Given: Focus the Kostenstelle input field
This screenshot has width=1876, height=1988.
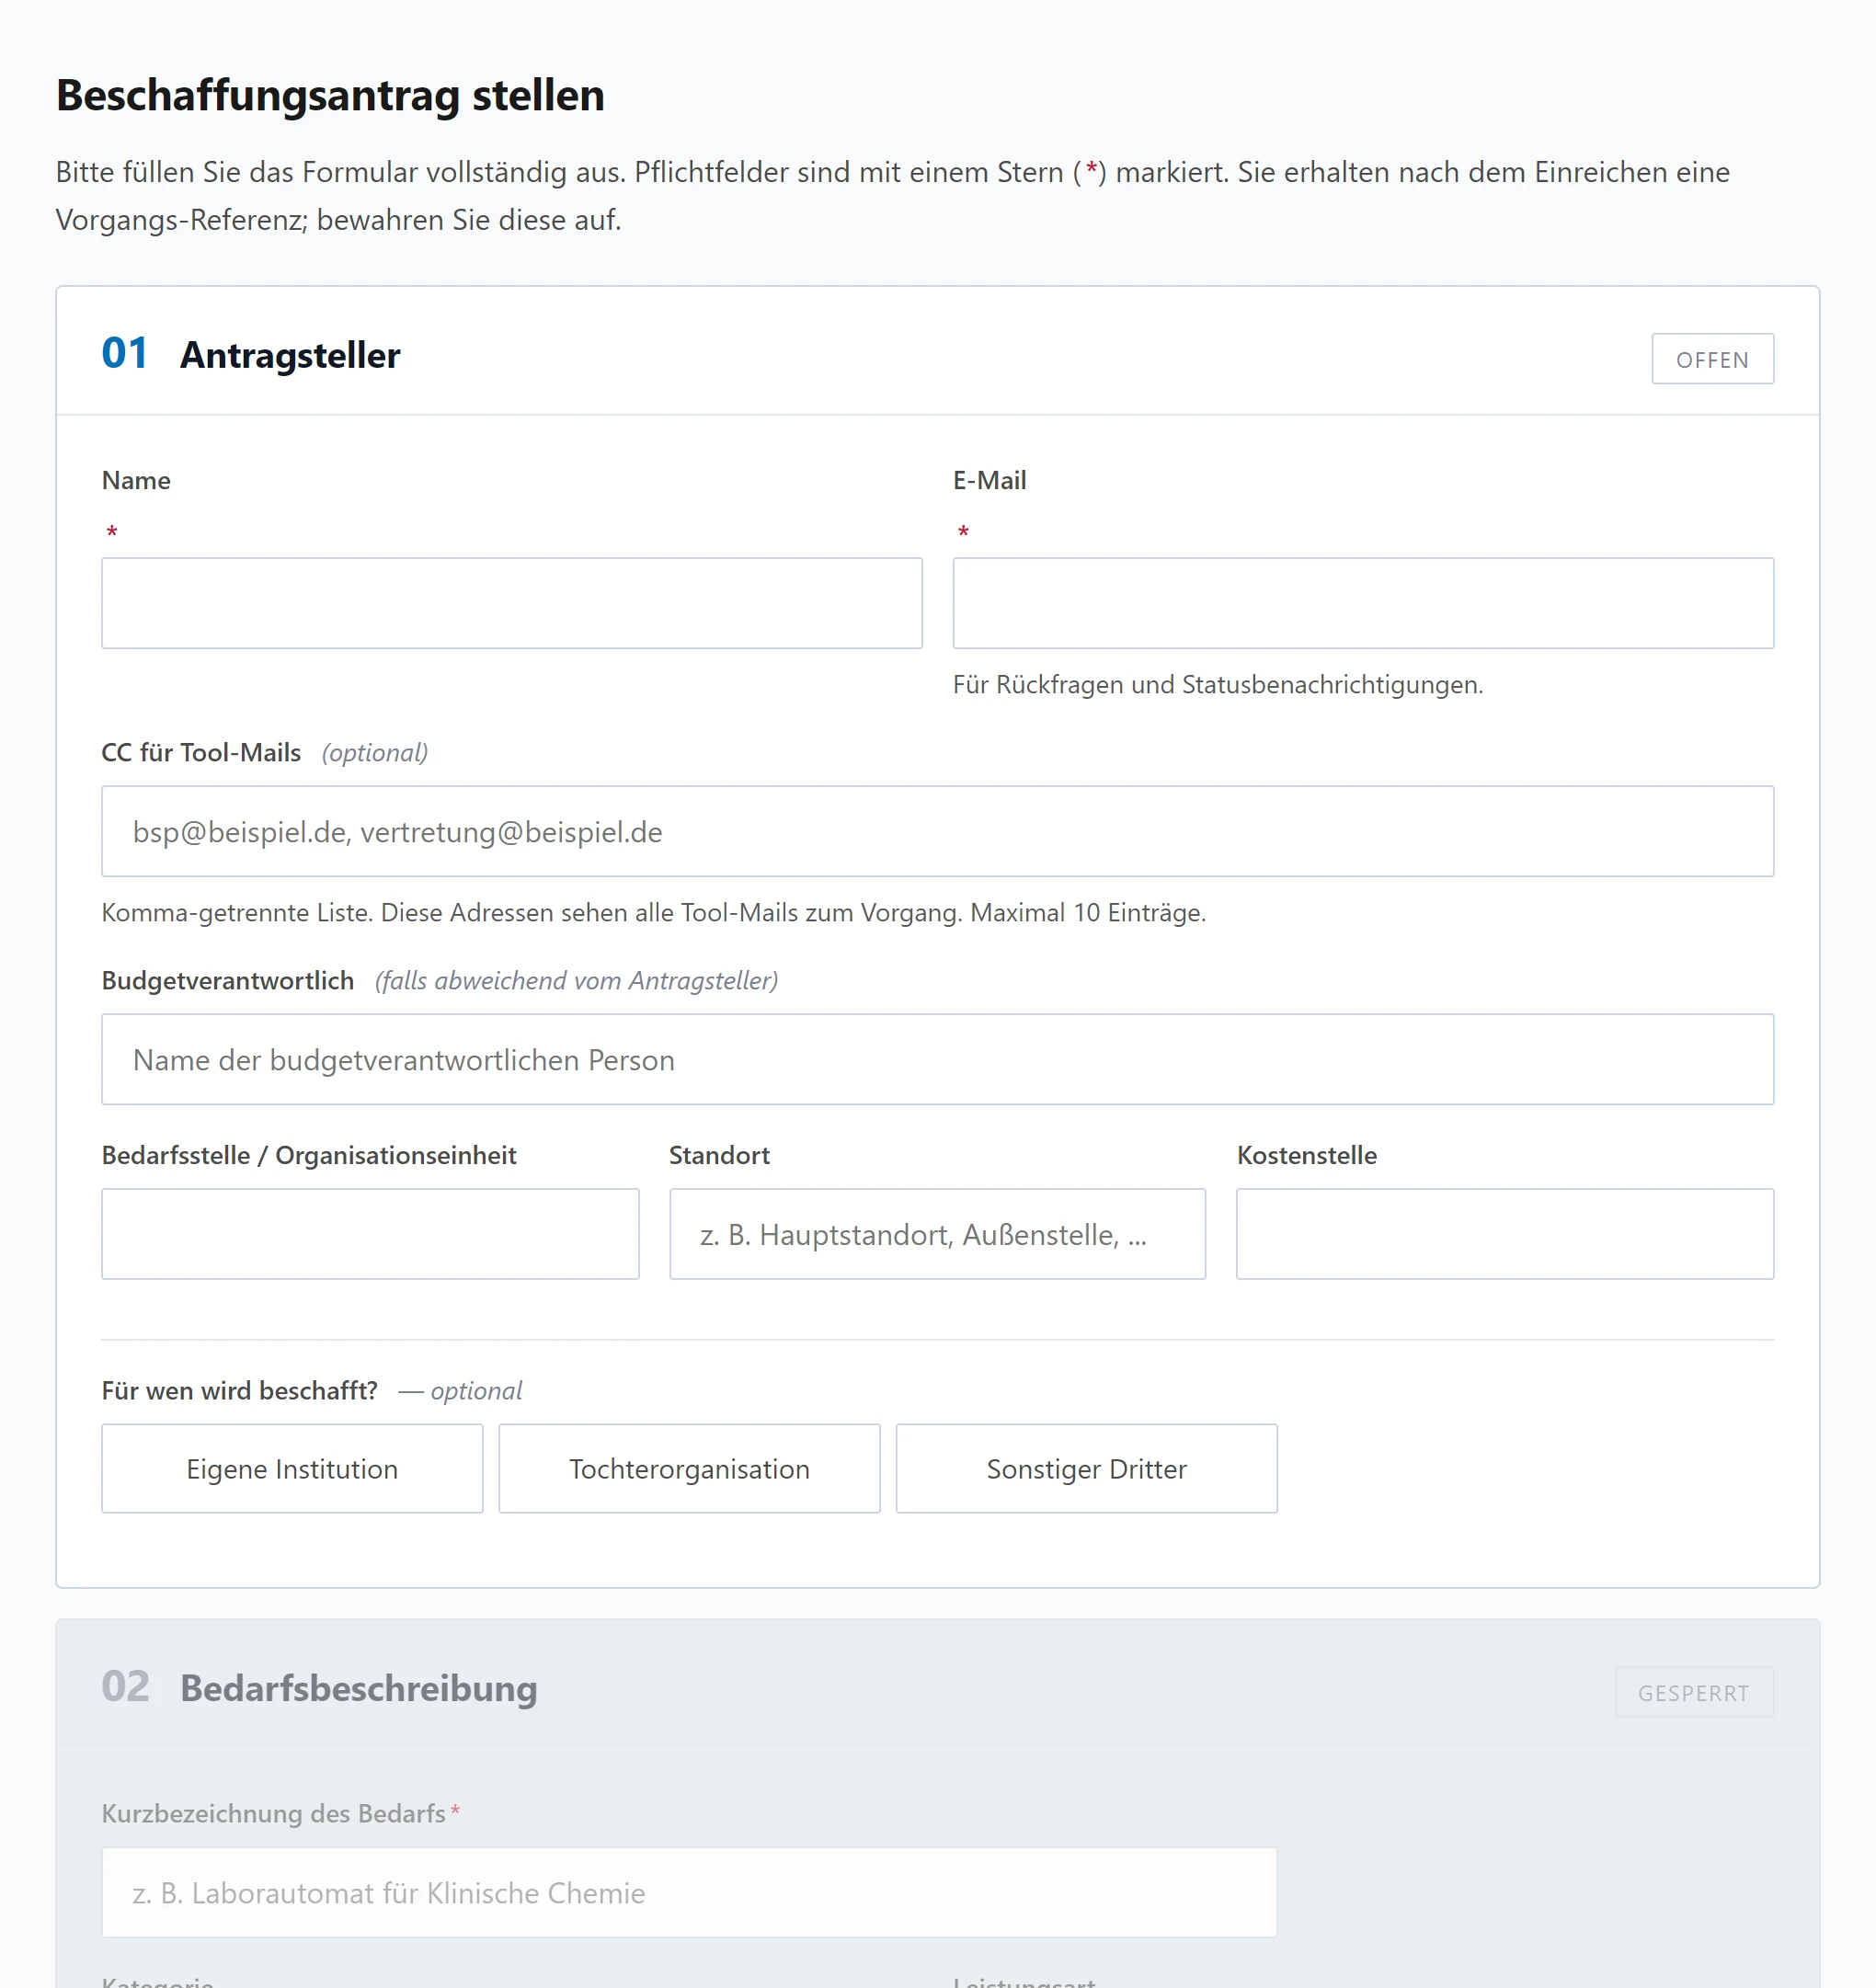Looking at the screenshot, I should pos(1505,1233).
